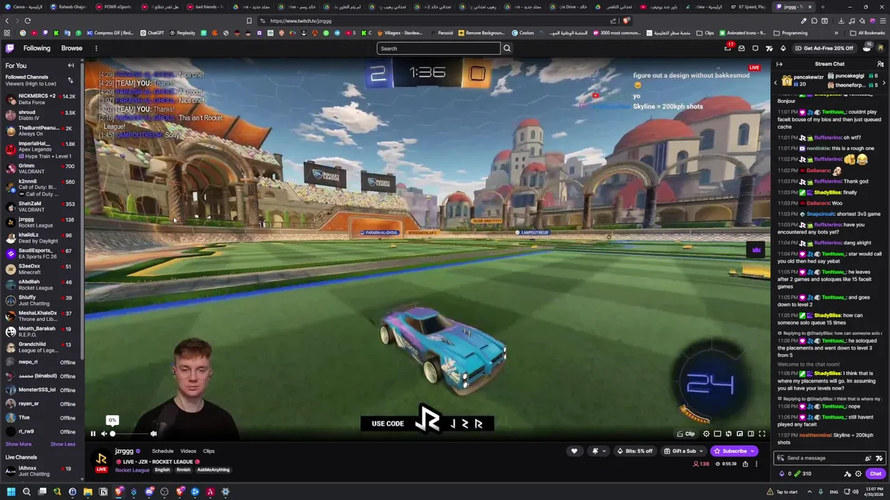Open the ShahZaM channel in sidebar
Screen dimensions: 890x500
pyautogui.click(x=40, y=206)
